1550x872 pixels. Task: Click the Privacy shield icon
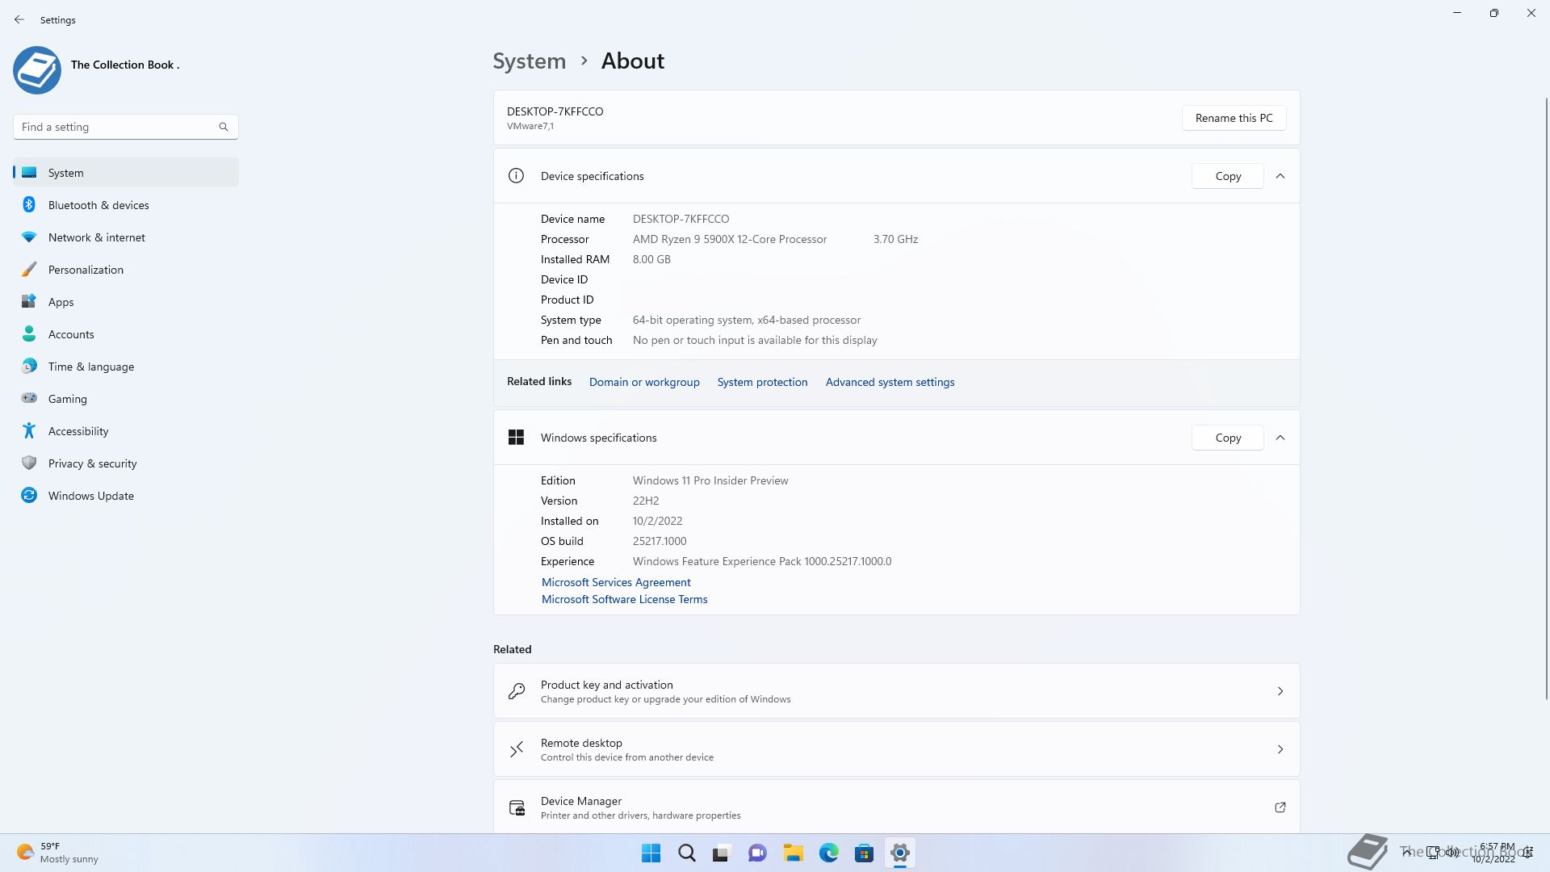pyautogui.click(x=29, y=463)
